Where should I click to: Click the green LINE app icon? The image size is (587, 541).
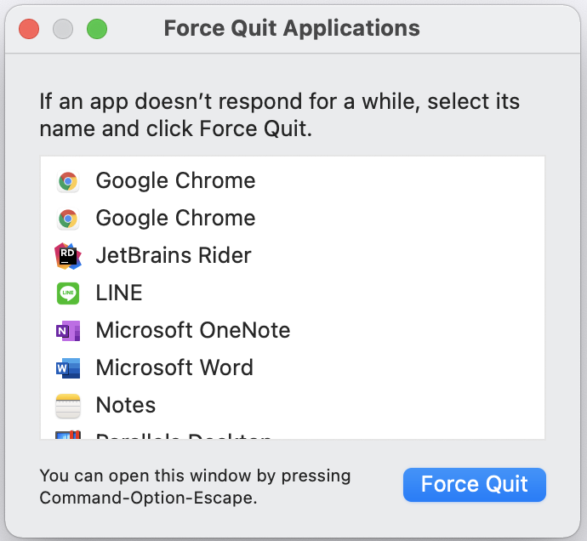click(67, 293)
